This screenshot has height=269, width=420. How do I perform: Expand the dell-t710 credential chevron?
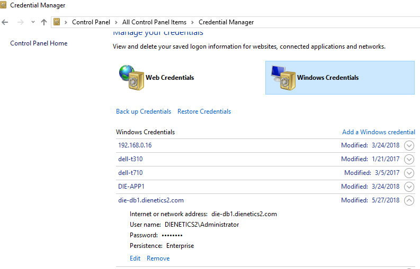tap(409, 173)
